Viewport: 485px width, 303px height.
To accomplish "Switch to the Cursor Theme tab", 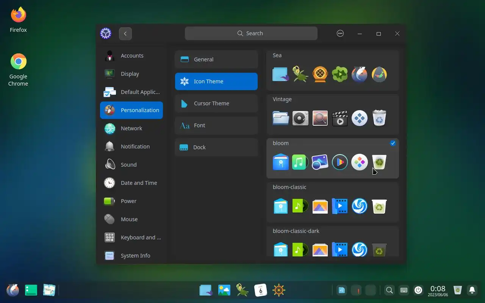I will (x=216, y=103).
